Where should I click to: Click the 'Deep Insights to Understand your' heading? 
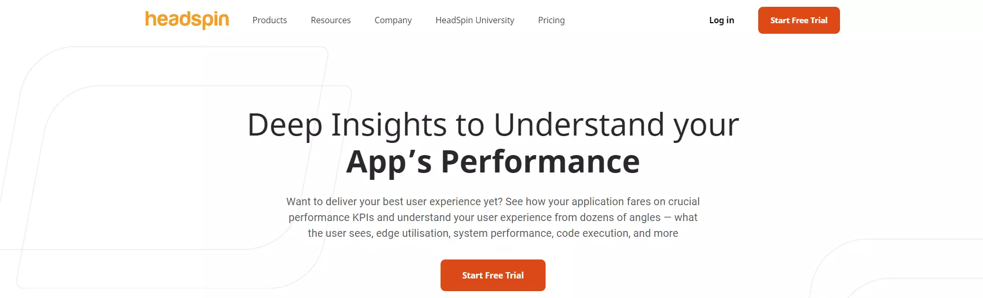pyautogui.click(x=493, y=125)
